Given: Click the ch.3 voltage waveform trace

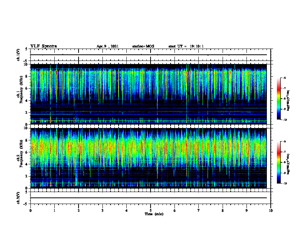Looking at the screenshot, I should (x=149, y=198).
